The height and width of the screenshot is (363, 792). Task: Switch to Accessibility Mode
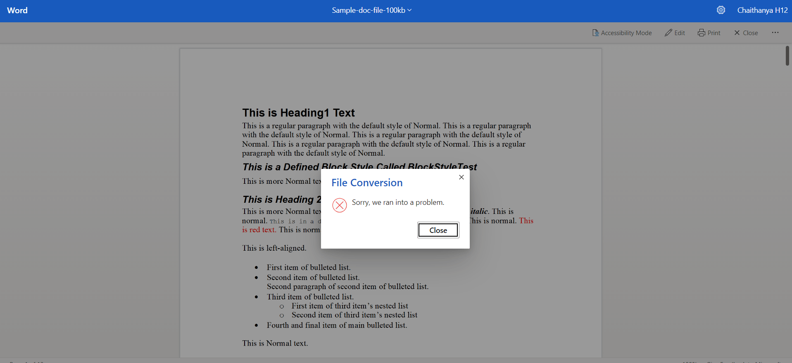click(622, 33)
